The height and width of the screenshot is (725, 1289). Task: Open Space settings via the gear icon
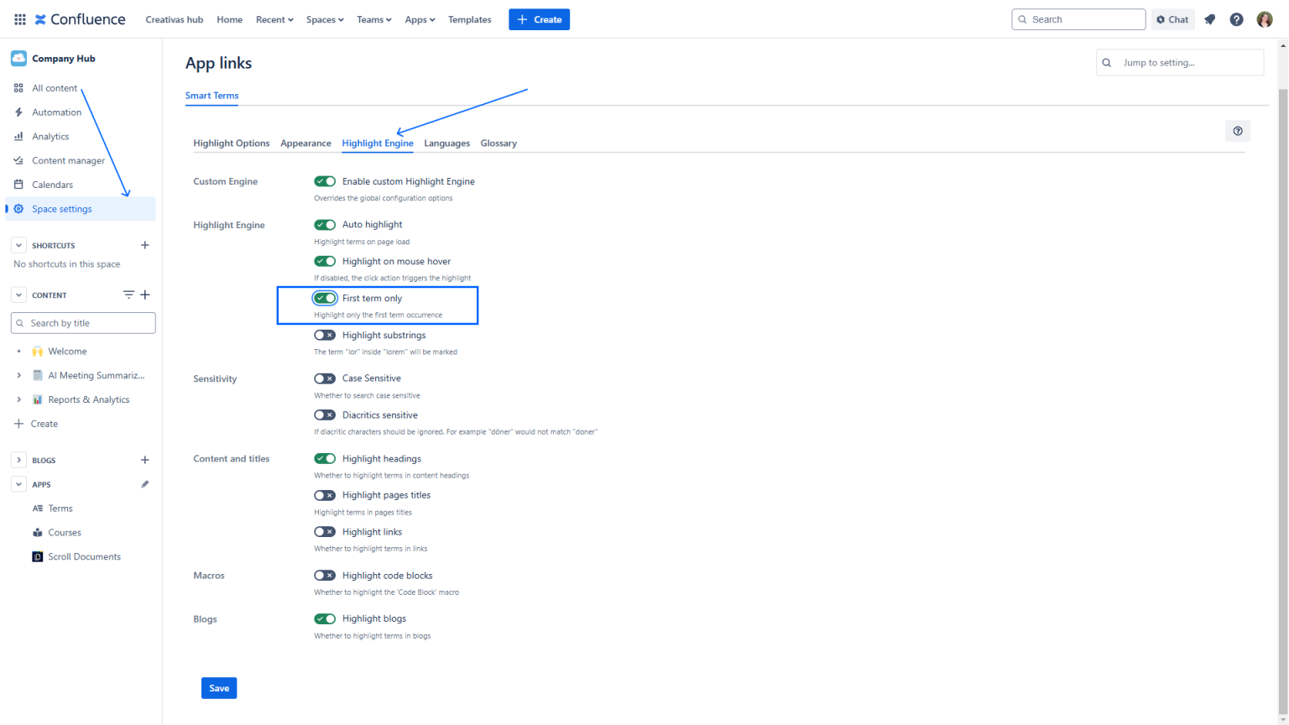(x=18, y=208)
